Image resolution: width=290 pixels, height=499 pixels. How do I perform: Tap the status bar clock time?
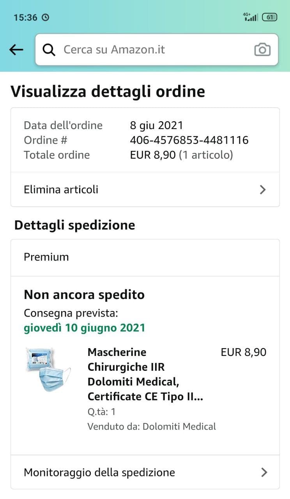(25, 18)
